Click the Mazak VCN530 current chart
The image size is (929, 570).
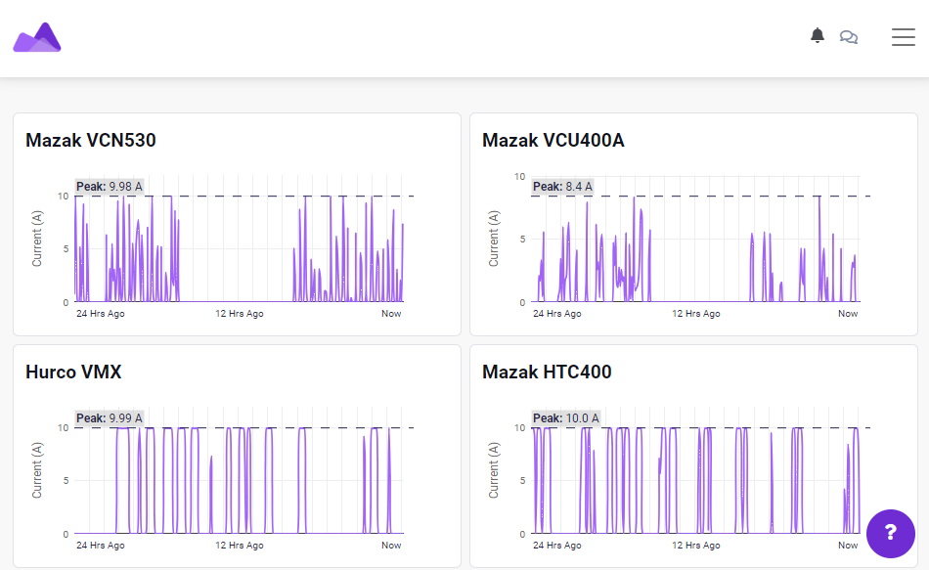point(239,239)
